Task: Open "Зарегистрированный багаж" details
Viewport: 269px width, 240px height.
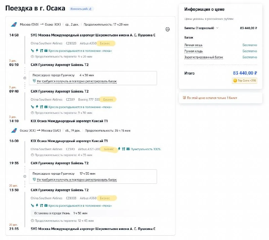Action: [204, 57]
